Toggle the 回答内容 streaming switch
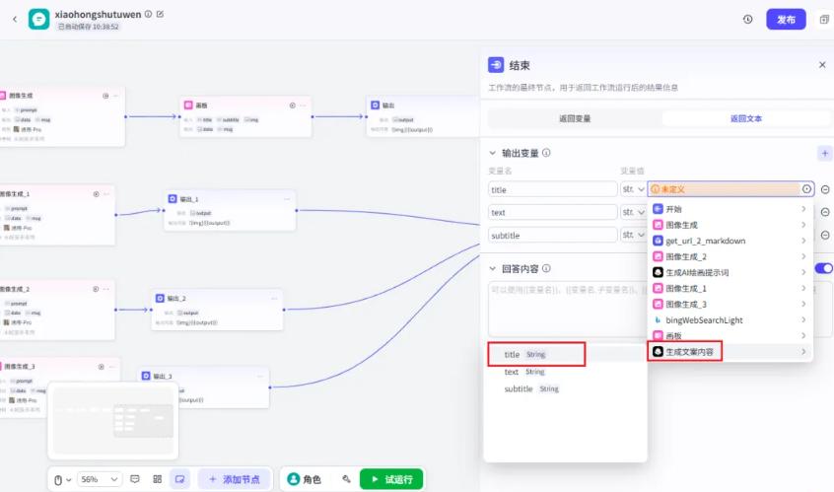The image size is (834, 492). click(824, 268)
